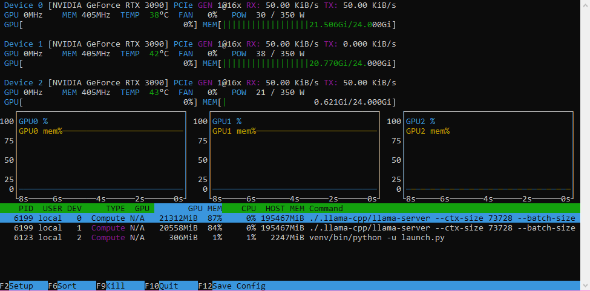Sort by PID column header
Image resolution: width=590 pixels, height=291 pixels.
26,208
